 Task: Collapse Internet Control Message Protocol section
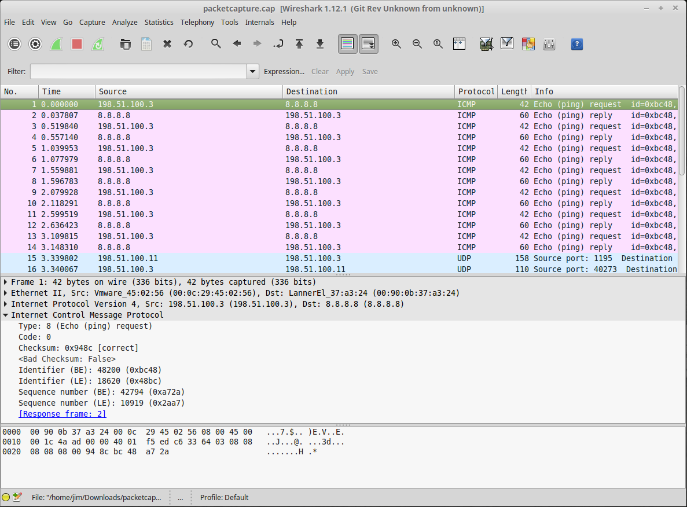click(6, 315)
